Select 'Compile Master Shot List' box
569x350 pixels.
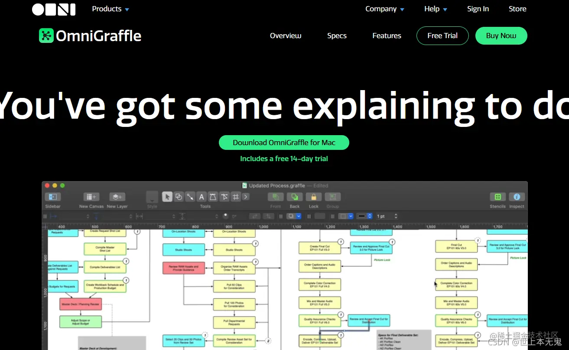point(104,249)
